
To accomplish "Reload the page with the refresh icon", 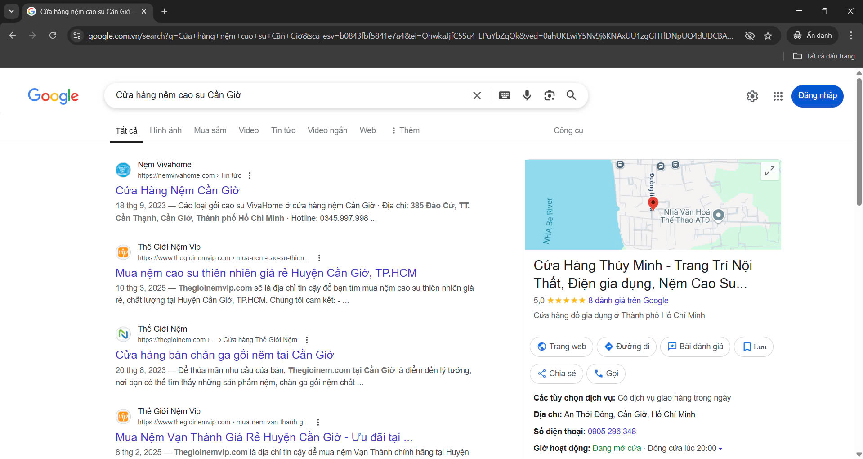I will coord(53,35).
